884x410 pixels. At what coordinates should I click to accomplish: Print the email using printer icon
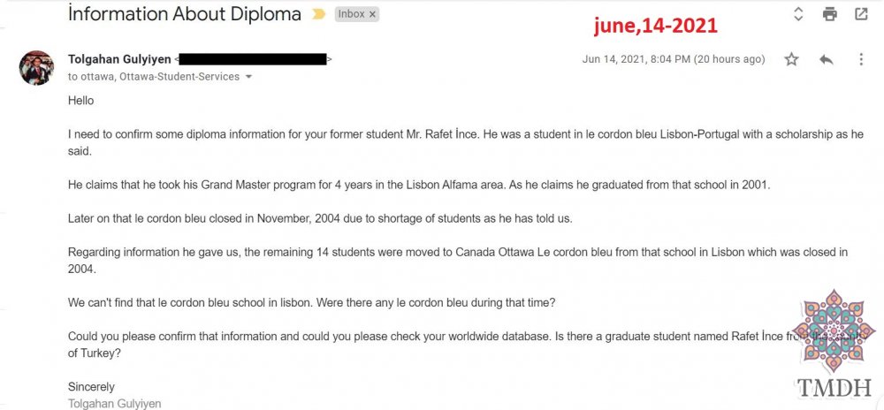tap(830, 14)
